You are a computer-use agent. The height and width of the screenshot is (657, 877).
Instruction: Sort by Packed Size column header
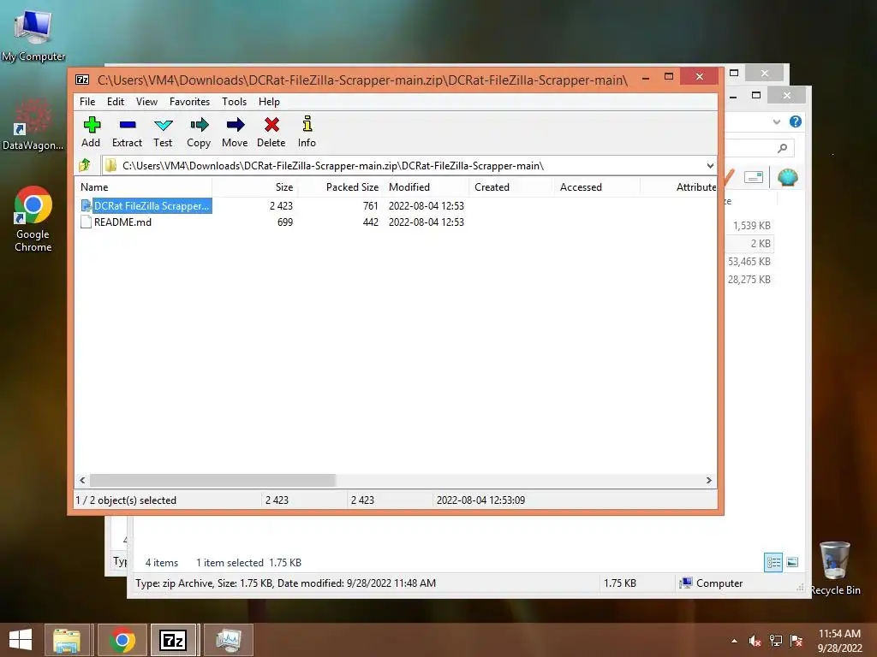tap(340, 187)
